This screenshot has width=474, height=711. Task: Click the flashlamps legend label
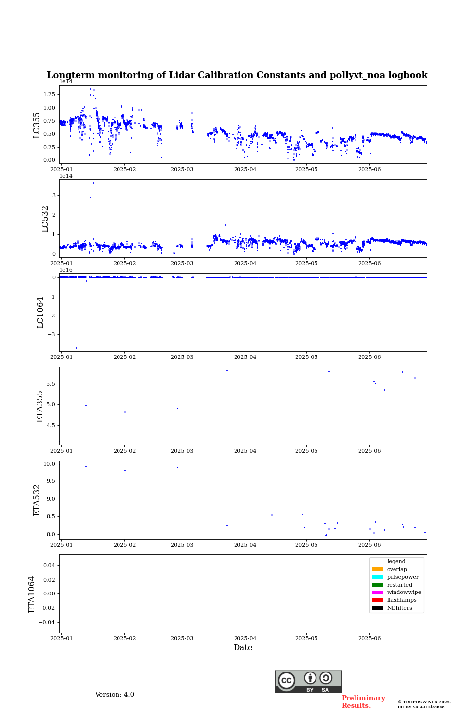click(x=402, y=600)
